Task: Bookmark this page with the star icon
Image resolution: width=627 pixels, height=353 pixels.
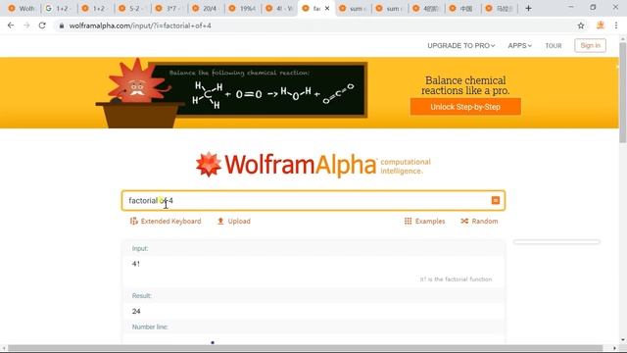Action: 581,25
